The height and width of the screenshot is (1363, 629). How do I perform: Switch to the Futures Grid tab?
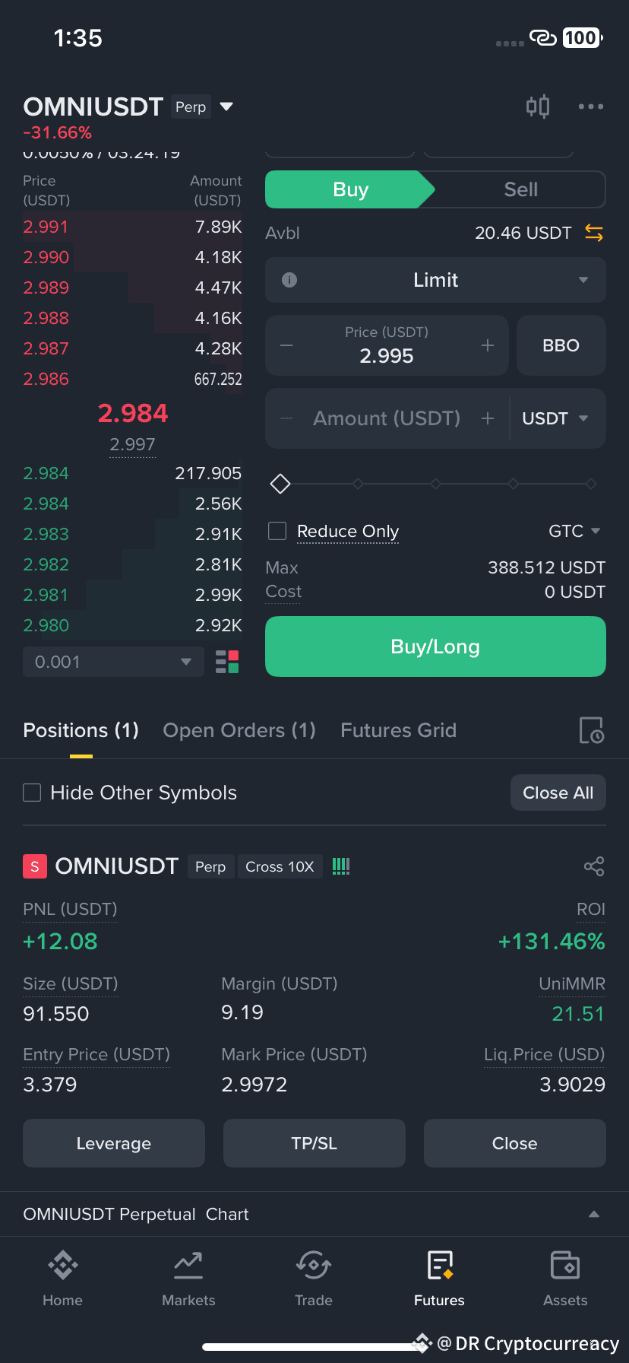click(x=399, y=730)
